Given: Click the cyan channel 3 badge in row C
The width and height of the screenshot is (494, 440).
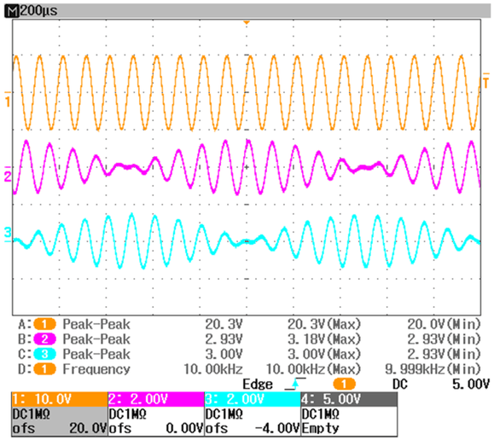Looking at the screenshot, I should (44, 354).
